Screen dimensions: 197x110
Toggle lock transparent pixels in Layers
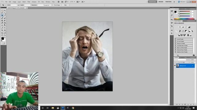178,62
